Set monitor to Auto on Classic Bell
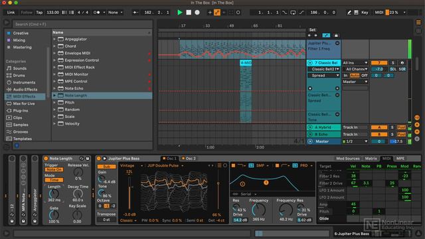 pos(355,76)
